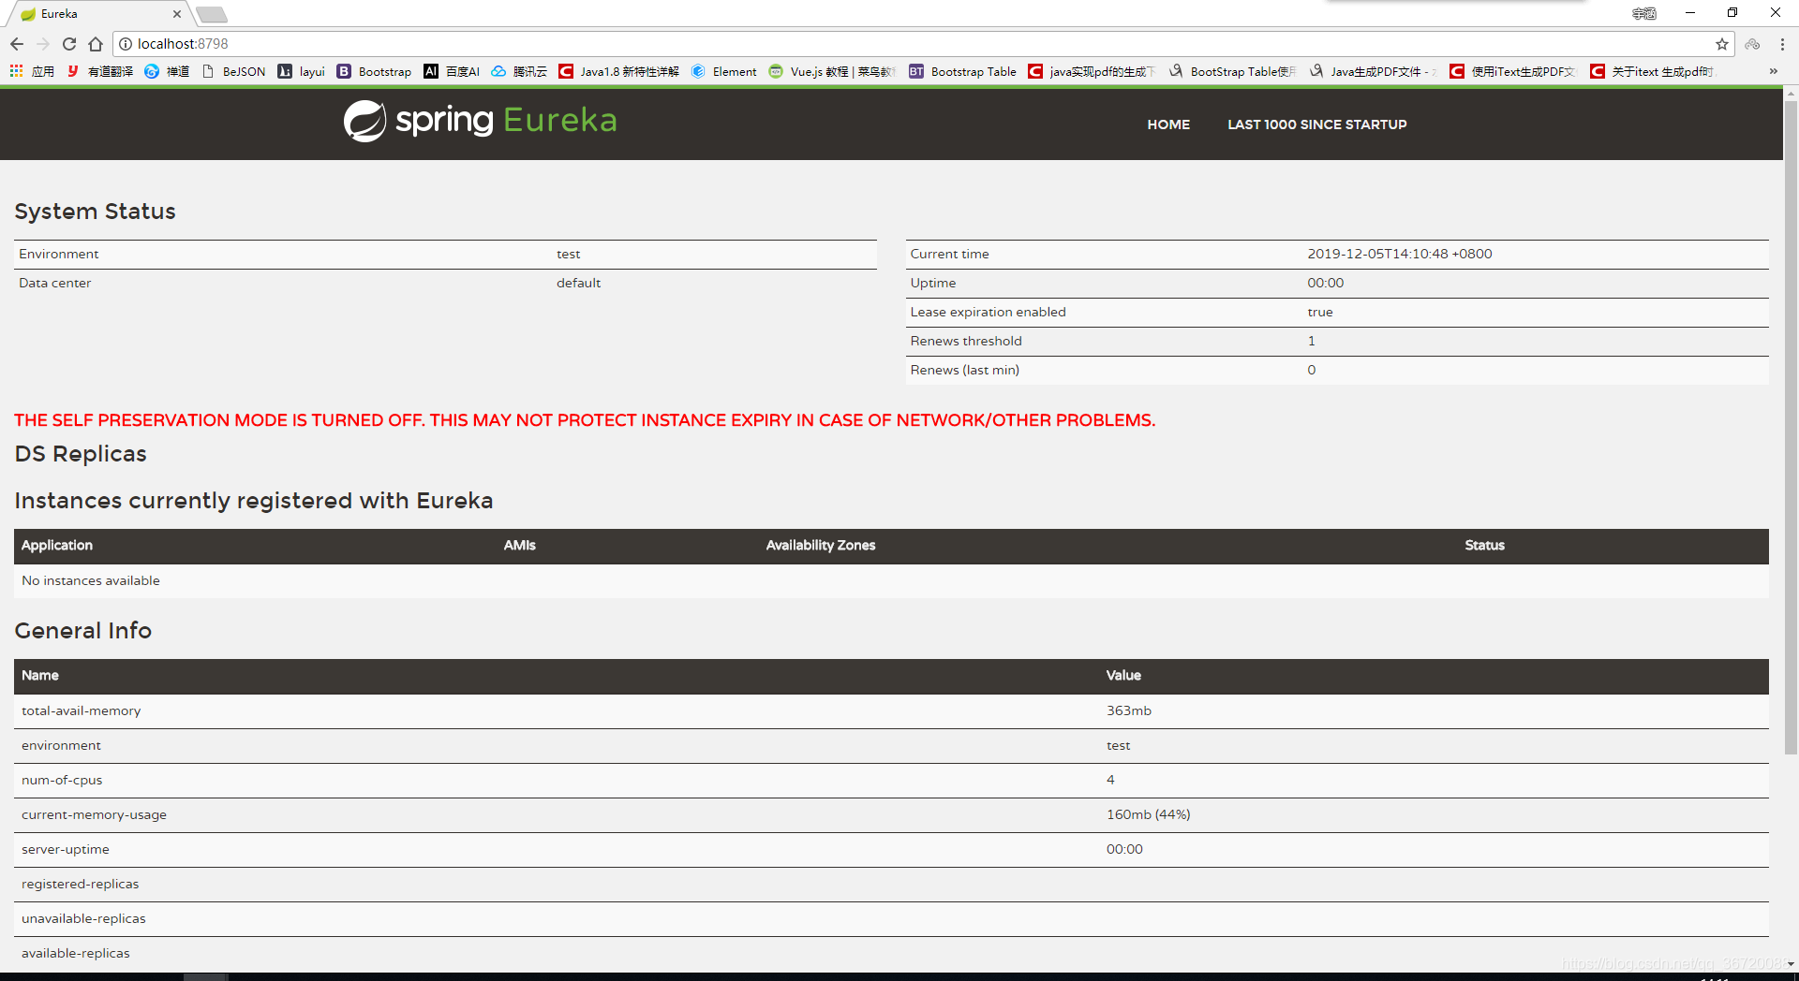The height and width of the screenshot is (981, 1799).
Task: Click the Uptime row label
Action: click(933, 284)
